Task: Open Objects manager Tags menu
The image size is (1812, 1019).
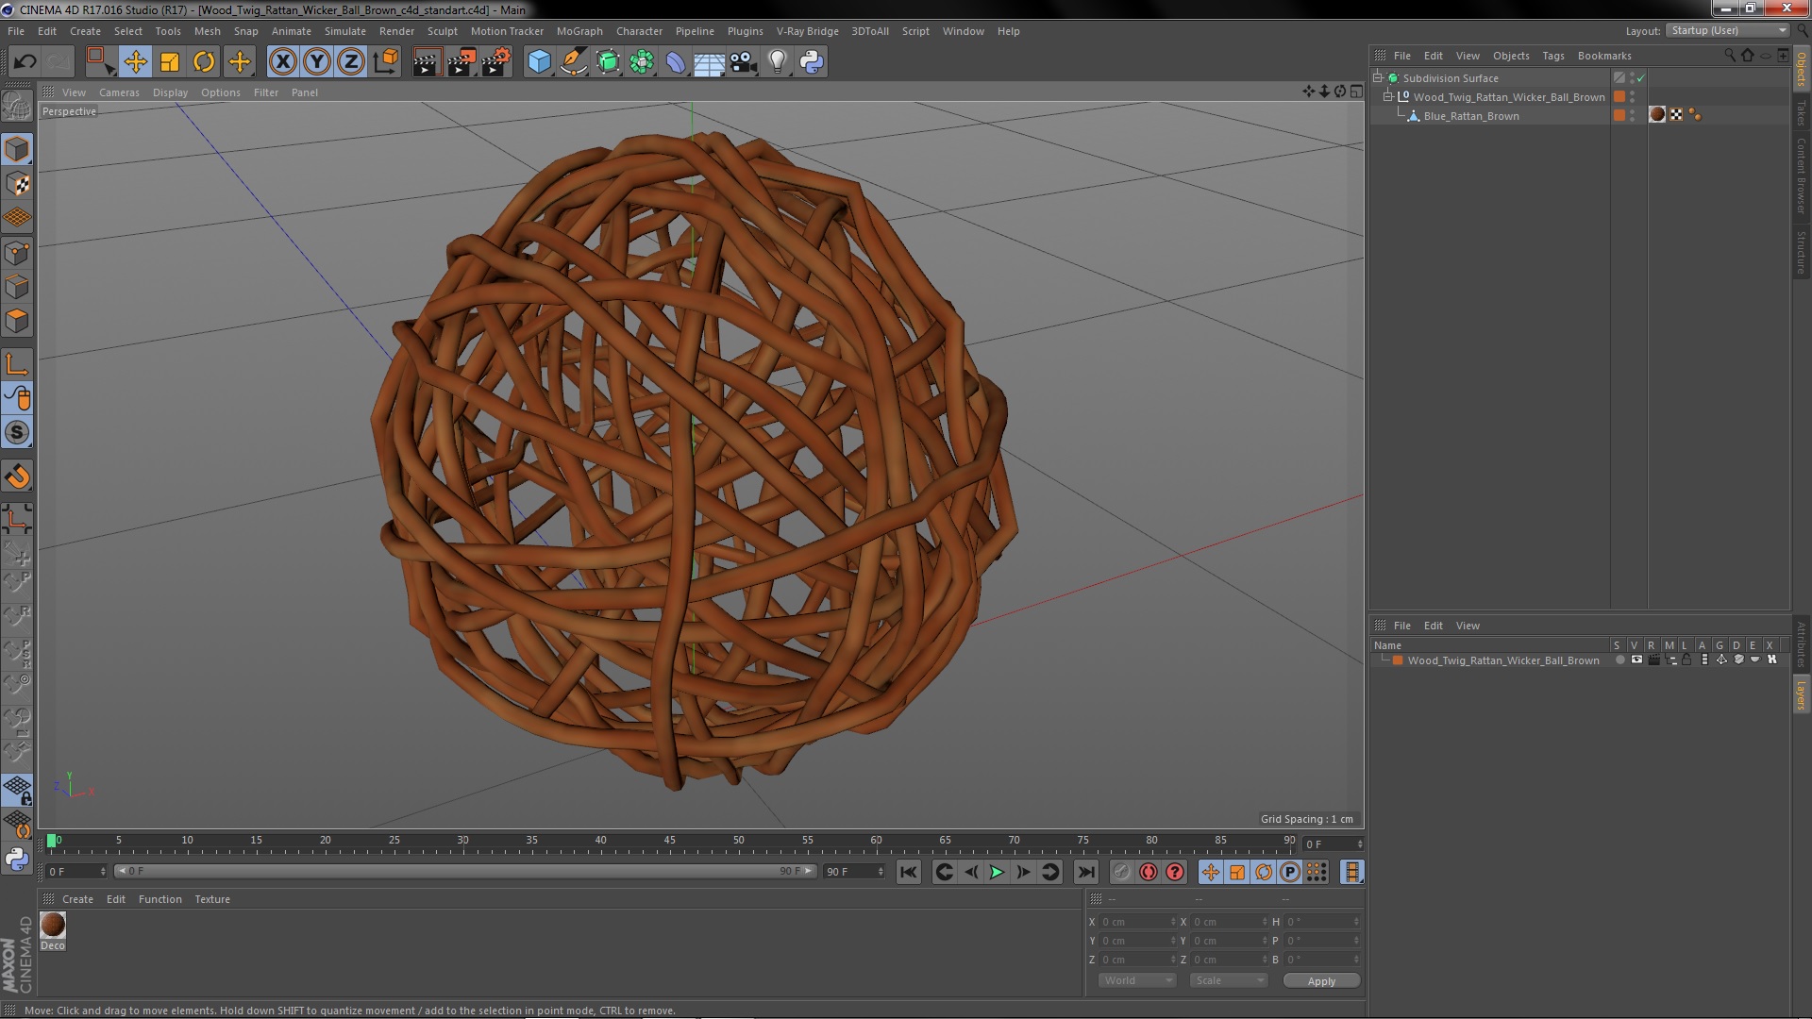Action: [1552, 56]
